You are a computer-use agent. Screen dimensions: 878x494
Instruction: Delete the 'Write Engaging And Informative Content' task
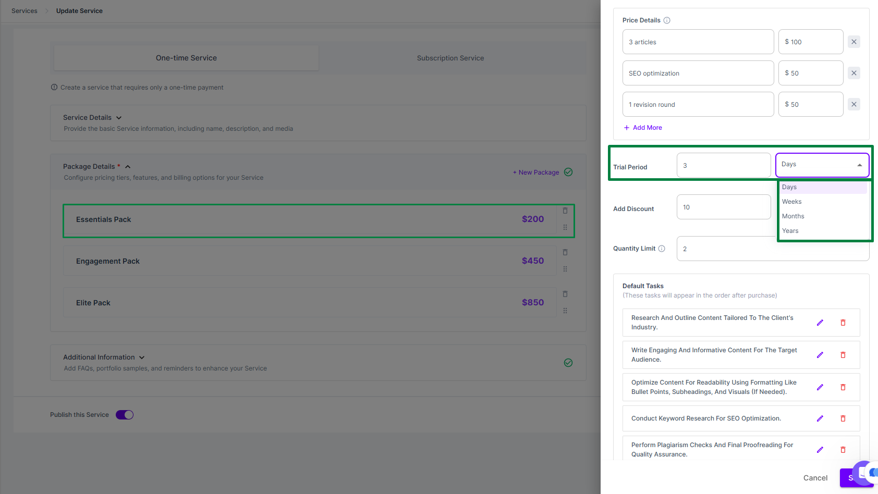pos(843,355)
